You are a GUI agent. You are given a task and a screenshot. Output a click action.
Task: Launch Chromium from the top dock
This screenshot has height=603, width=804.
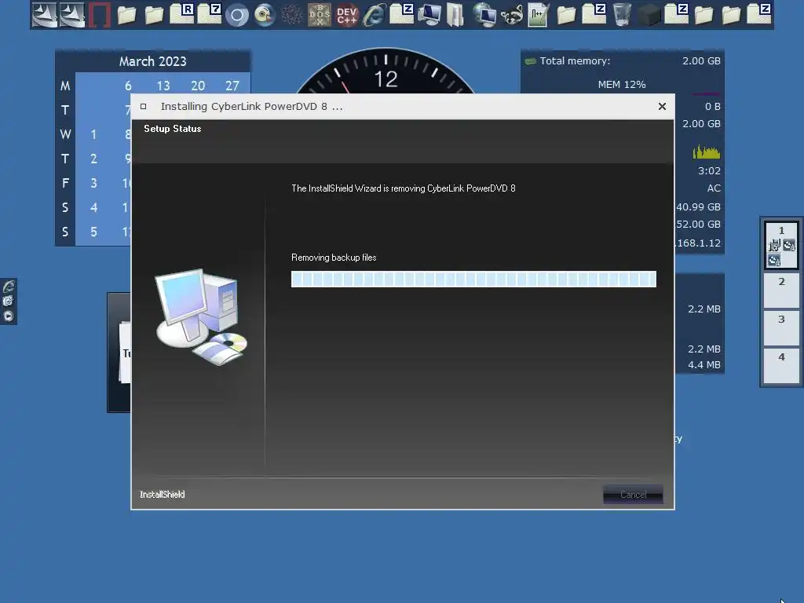pos(237,15)
